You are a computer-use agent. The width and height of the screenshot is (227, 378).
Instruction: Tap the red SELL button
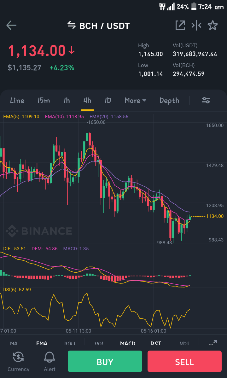point(184,361)
